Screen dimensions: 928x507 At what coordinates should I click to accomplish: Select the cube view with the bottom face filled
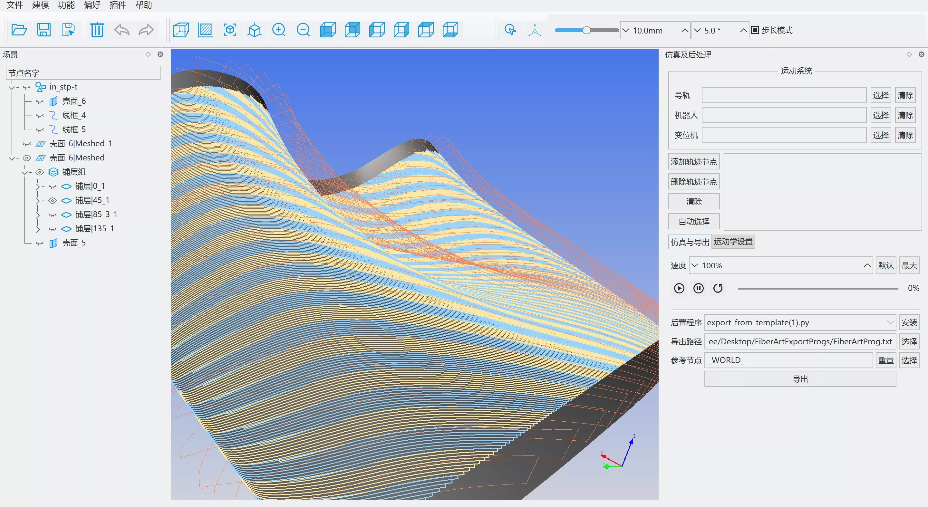[x=450, y=30]
